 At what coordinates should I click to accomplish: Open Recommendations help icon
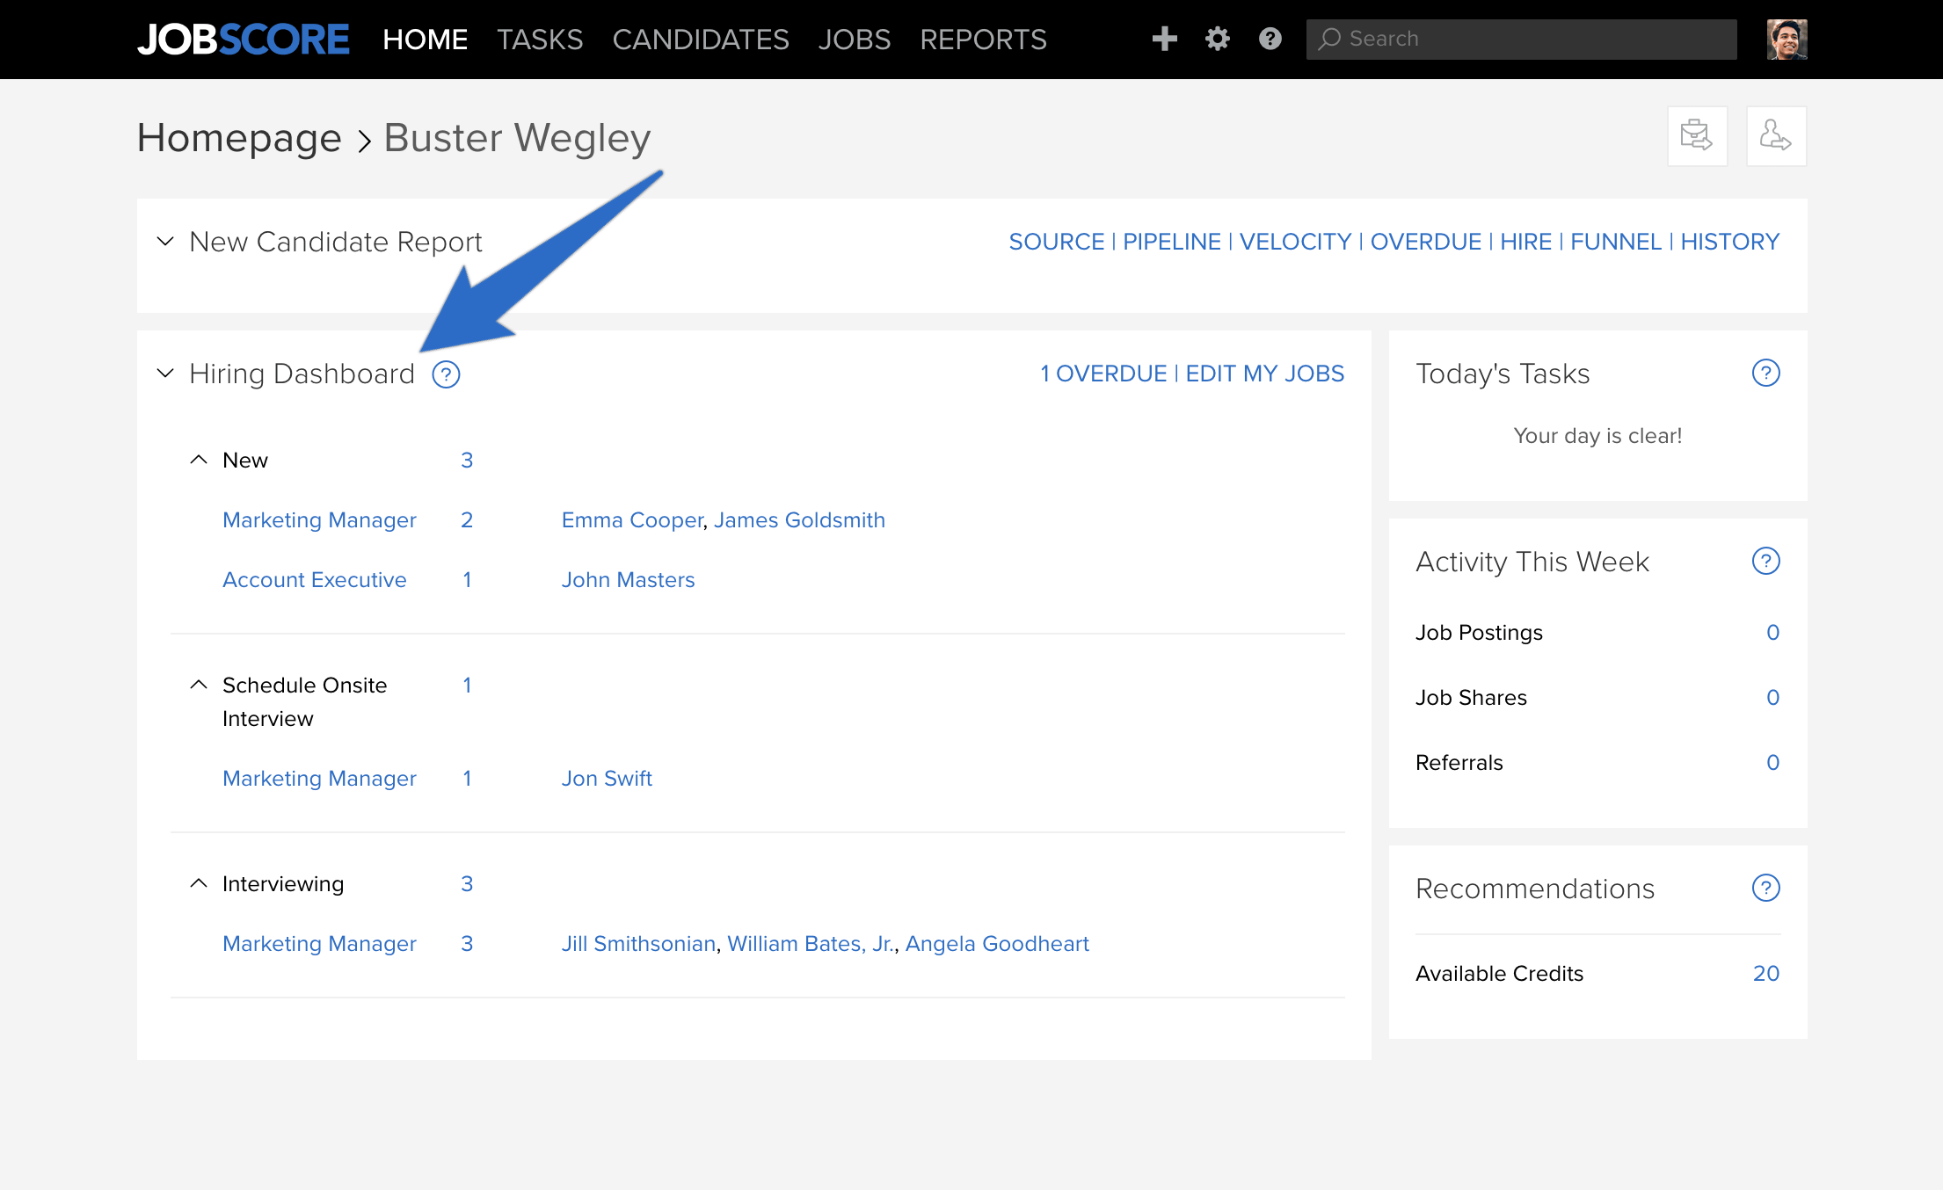point(1766,889)
